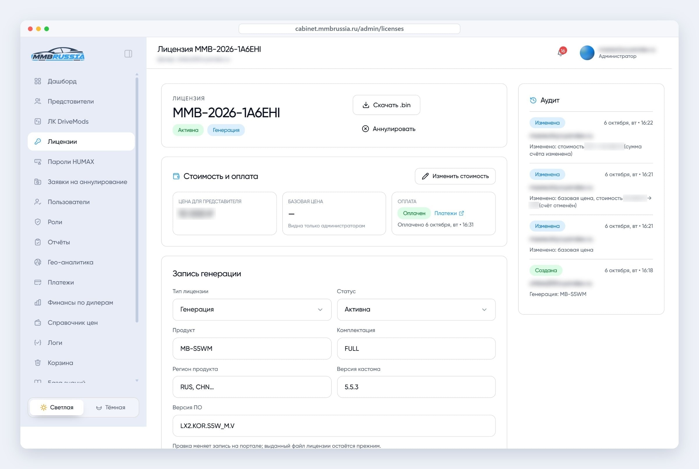Click the ЛК DriveMods sidebar icon
Viewport: 699px width, 469px height.
coord(37,121)
